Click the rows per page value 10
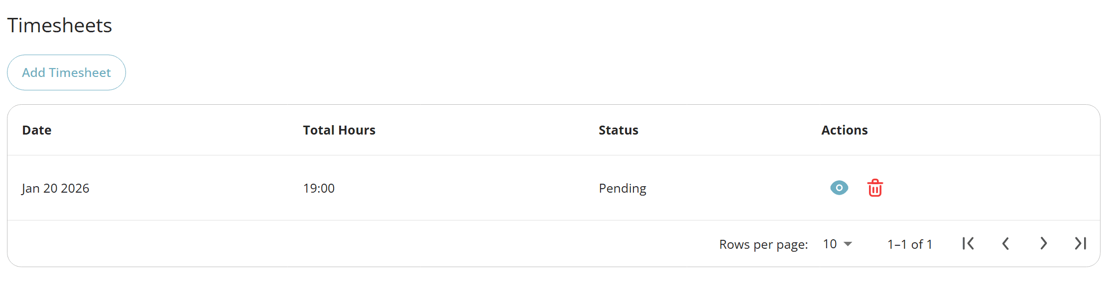The height and width of the screenshot is (284, 1109). [x=830, y=244]
